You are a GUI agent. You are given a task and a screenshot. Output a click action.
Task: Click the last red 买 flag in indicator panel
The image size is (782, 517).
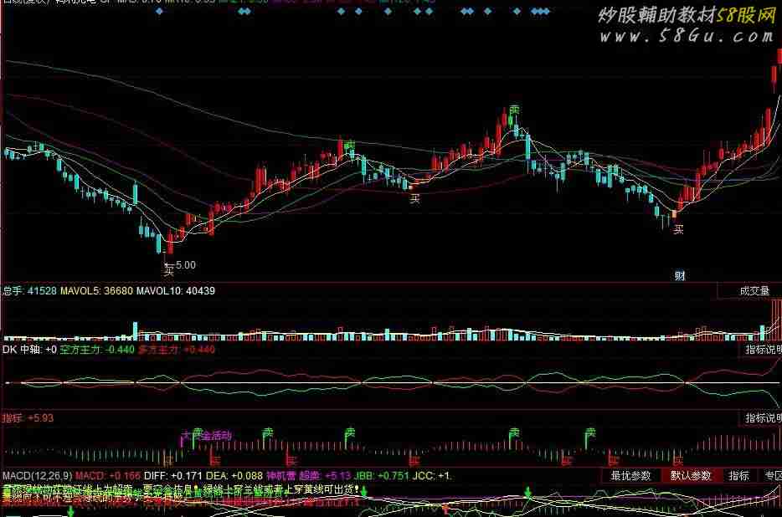pos(678,459)
